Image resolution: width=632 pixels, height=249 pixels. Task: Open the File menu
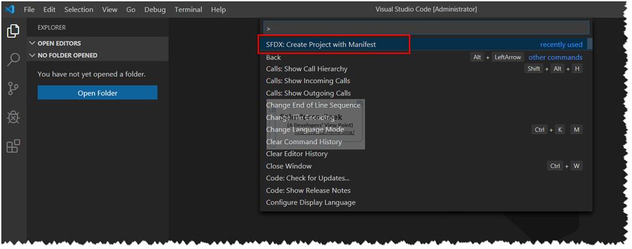tap(29, 9)
